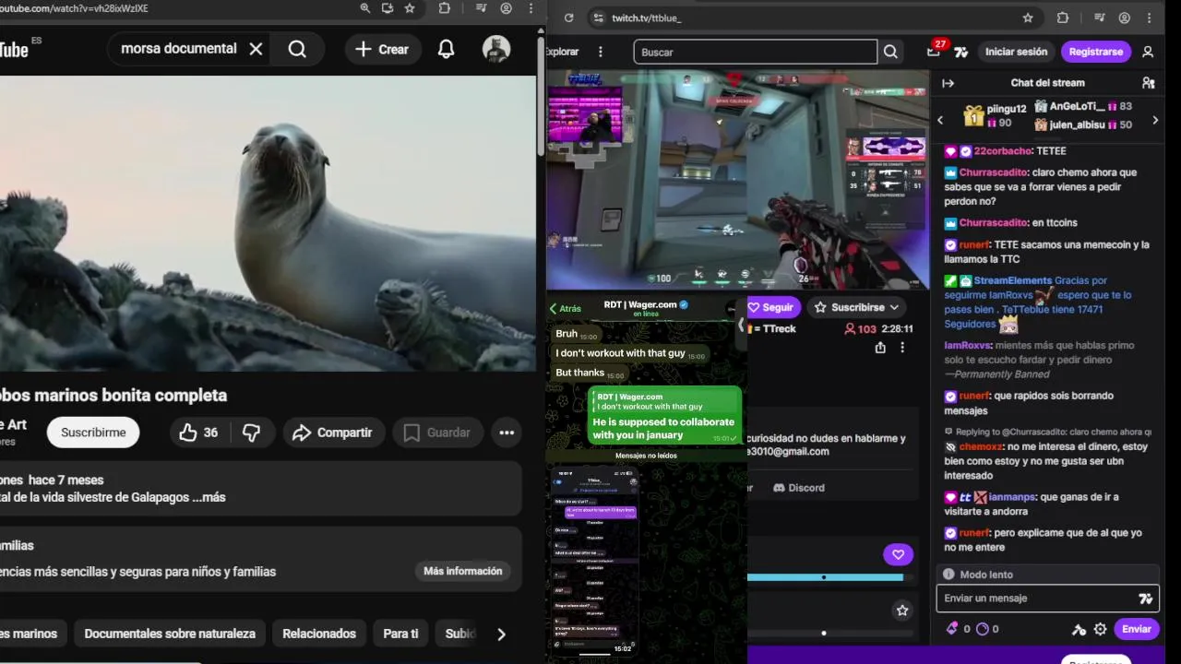Image resolution: width=1181 pixels, height=664 pixels.
Task: Bookmark the Twitch page with star icon
Action: 1028,18
